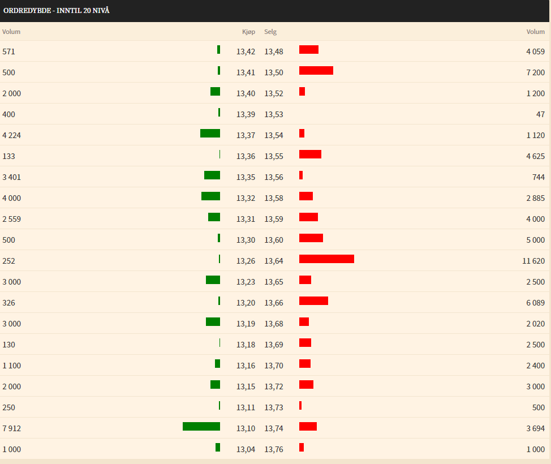Viewport: 551px width, 464px height.
Task: Click buy volume 4 224
Action: coord(11,135)
